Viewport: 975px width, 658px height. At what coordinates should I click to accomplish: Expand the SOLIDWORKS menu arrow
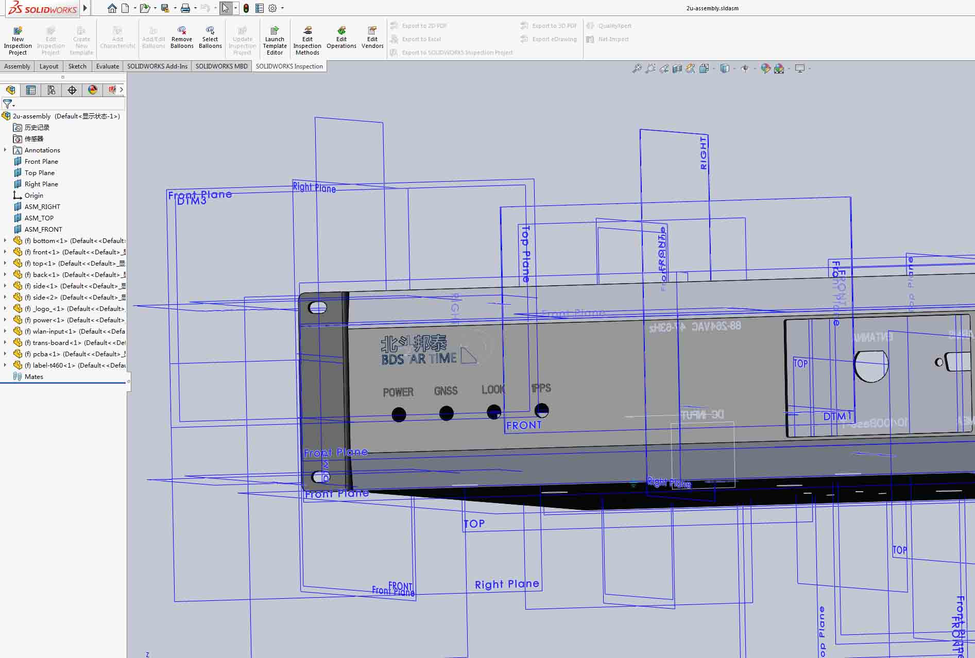click(x=85, y=8)
